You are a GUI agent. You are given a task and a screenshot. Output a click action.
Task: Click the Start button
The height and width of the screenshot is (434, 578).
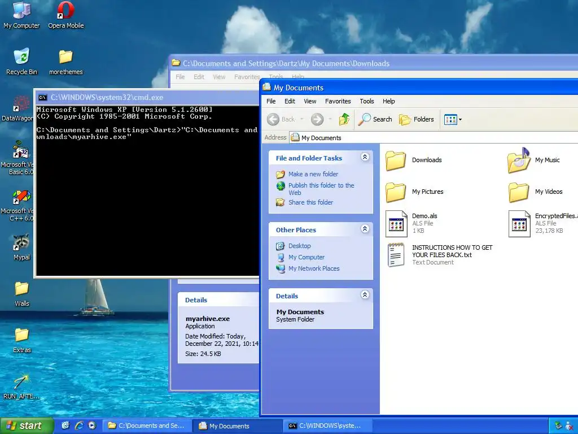click(x=27, y=426)
